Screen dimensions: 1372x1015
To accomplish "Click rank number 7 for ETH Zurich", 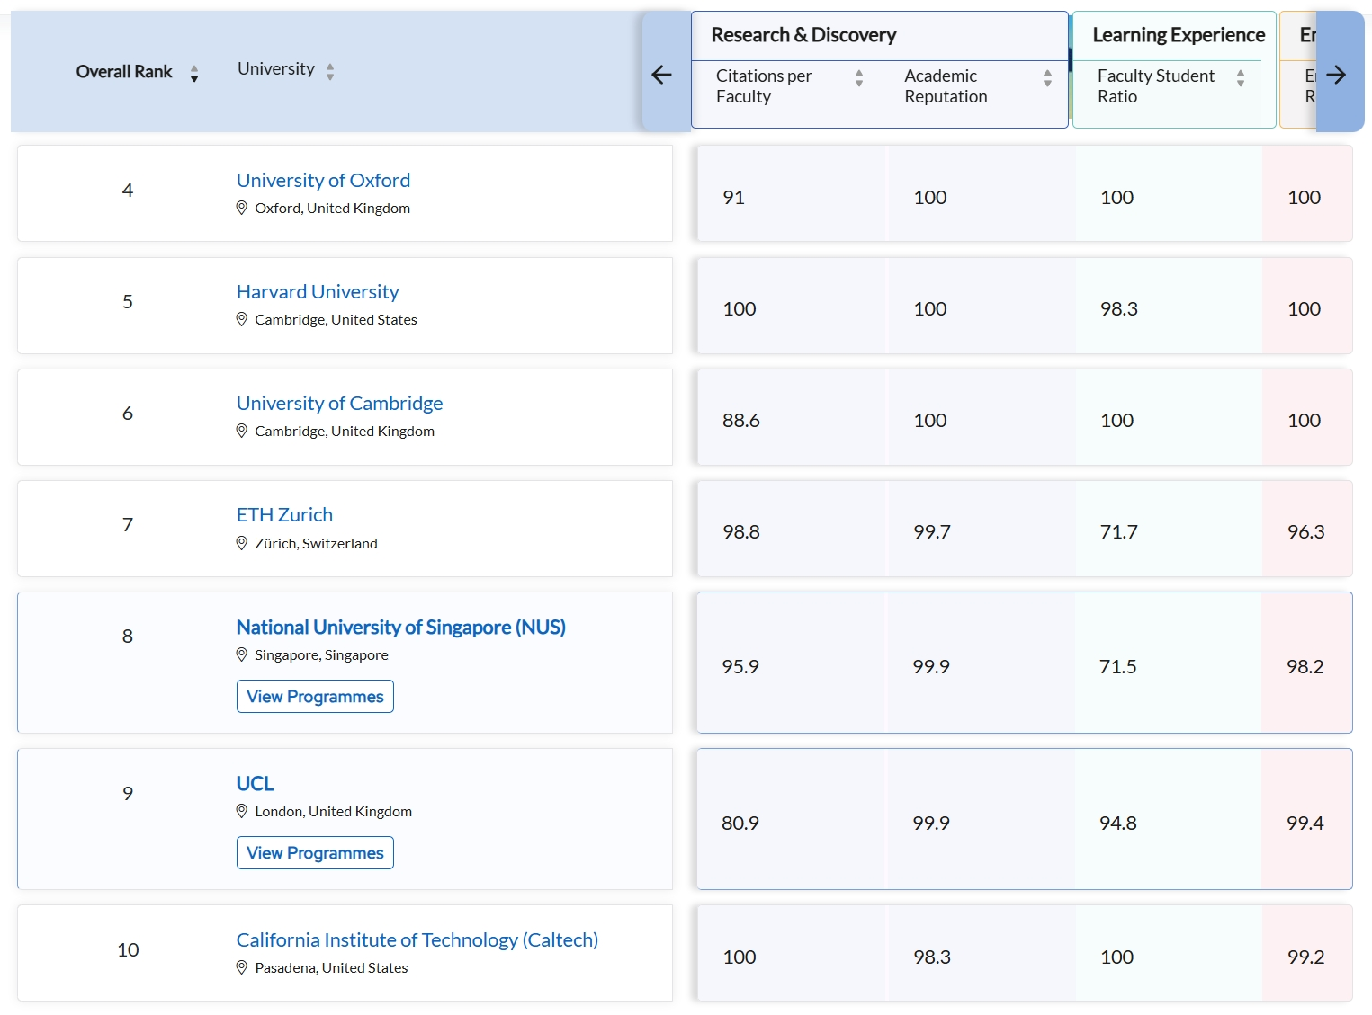I will tap(128, 524).
